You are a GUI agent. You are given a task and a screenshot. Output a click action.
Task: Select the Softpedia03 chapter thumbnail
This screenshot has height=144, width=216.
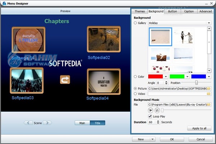point(27,80)
